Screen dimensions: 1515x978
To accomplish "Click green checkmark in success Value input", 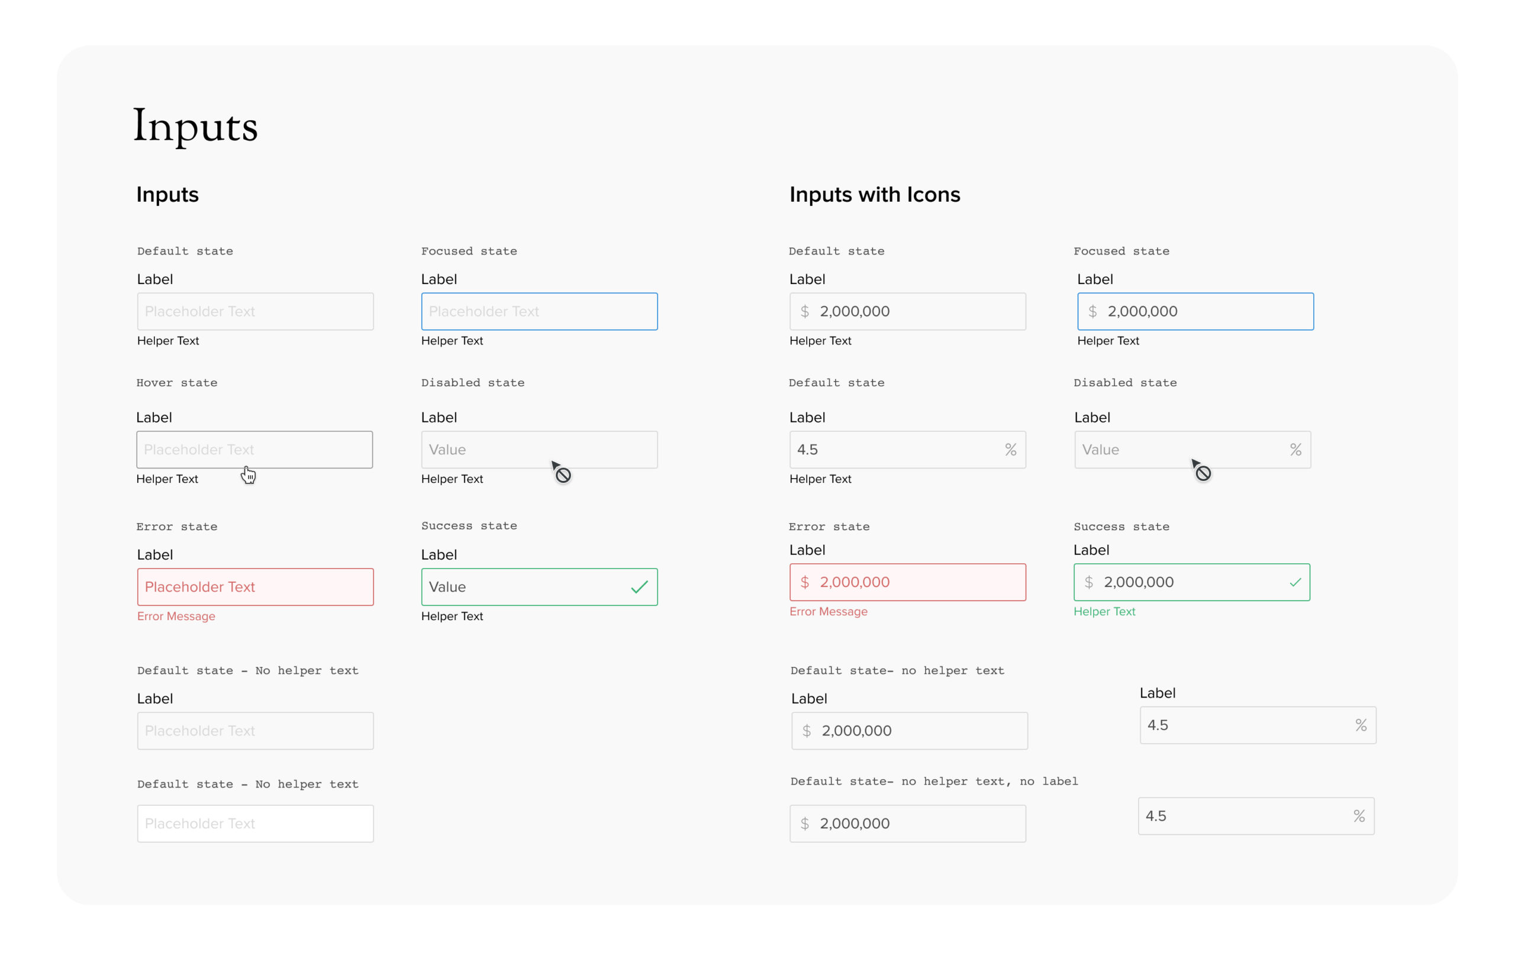I will [639, 587].
